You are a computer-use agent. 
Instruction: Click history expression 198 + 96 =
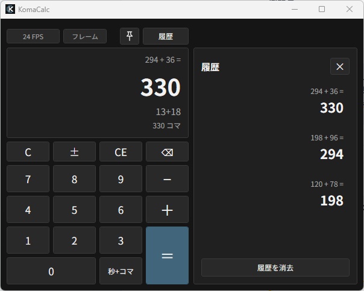click(x=327, y=138)
